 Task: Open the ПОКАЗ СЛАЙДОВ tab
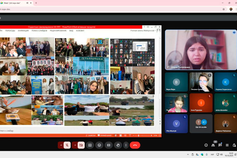39,31
